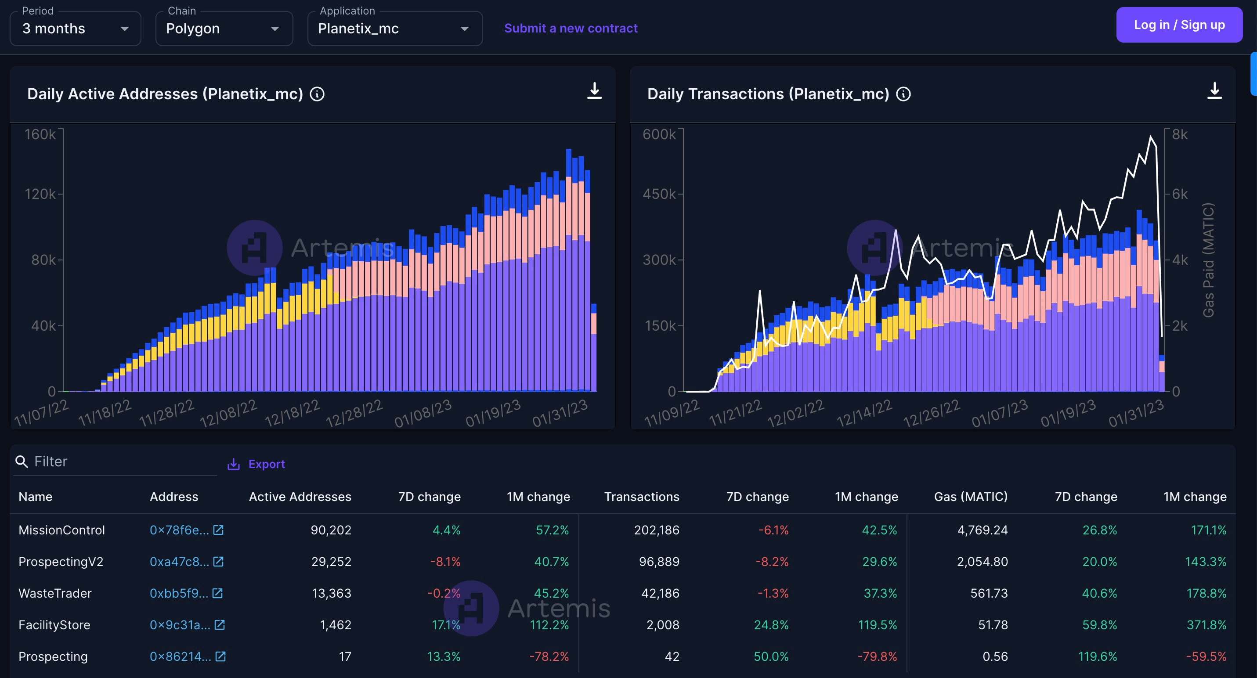Screen dimensions: 1257x678
Task: Download the Daily Active Addresses chart
Action: [x=594, y=91]
